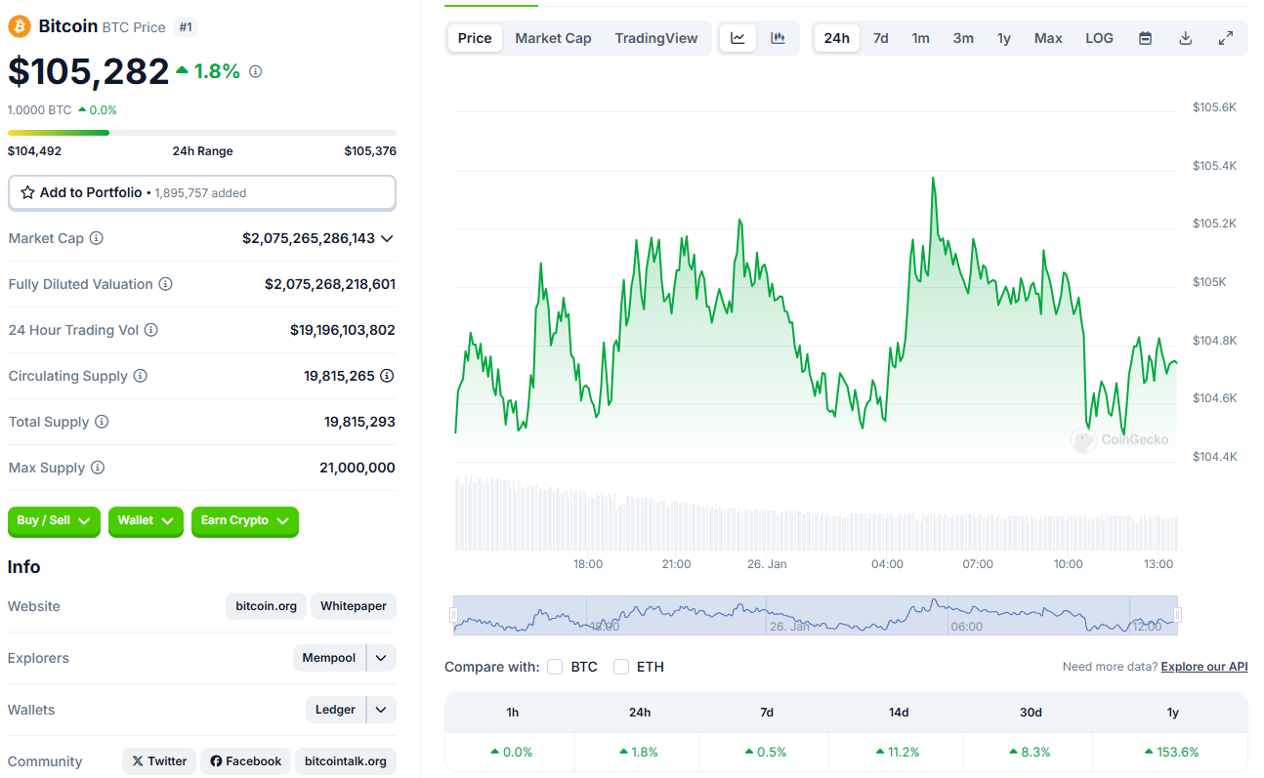Open the bitcointalk.org community link
Image resolution: width=1264 pixels, height=778 pixels.
pos(346,761)
